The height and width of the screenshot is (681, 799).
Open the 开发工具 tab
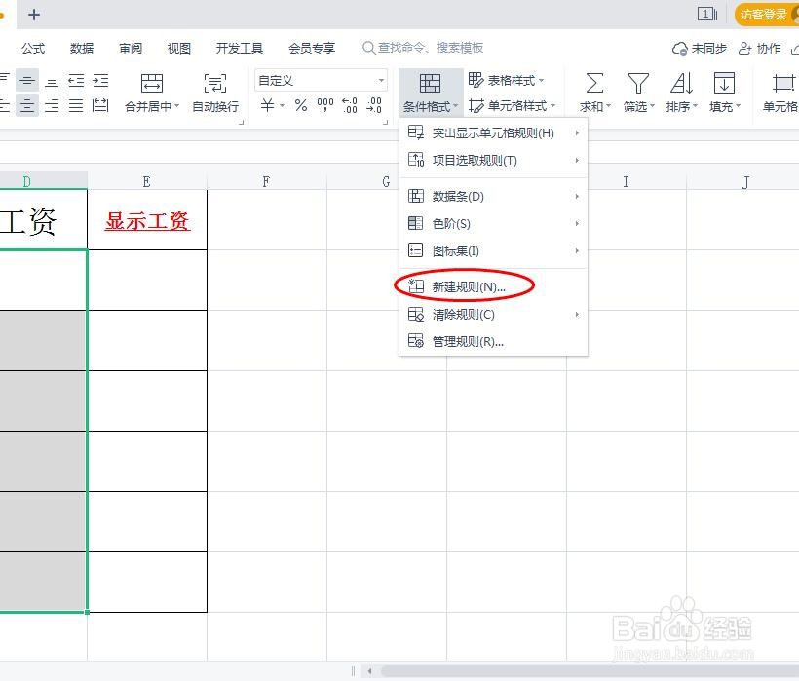[239, 48]
